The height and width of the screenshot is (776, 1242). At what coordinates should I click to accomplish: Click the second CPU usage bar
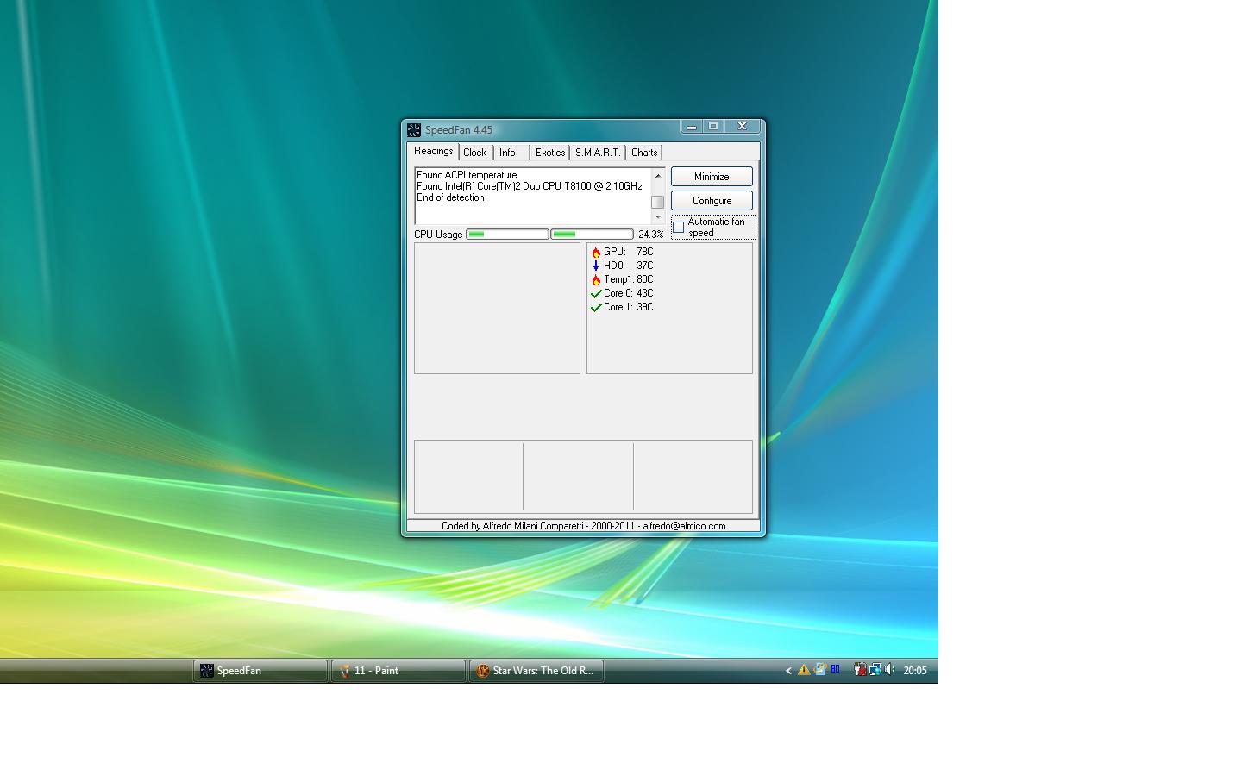pyautogui.click(x=592, y=235)
